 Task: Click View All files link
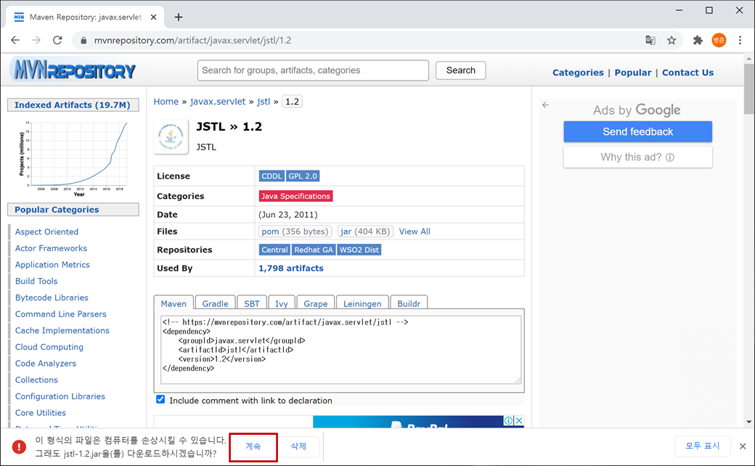coord(415,232)
